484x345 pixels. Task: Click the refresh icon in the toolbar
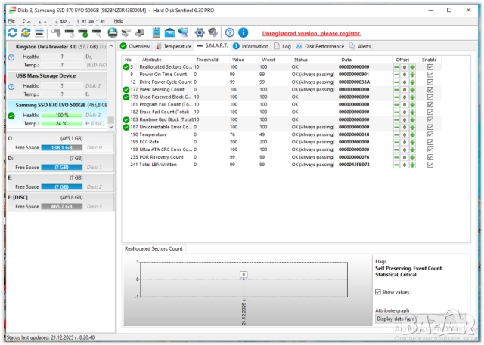(x=11, y=33)
